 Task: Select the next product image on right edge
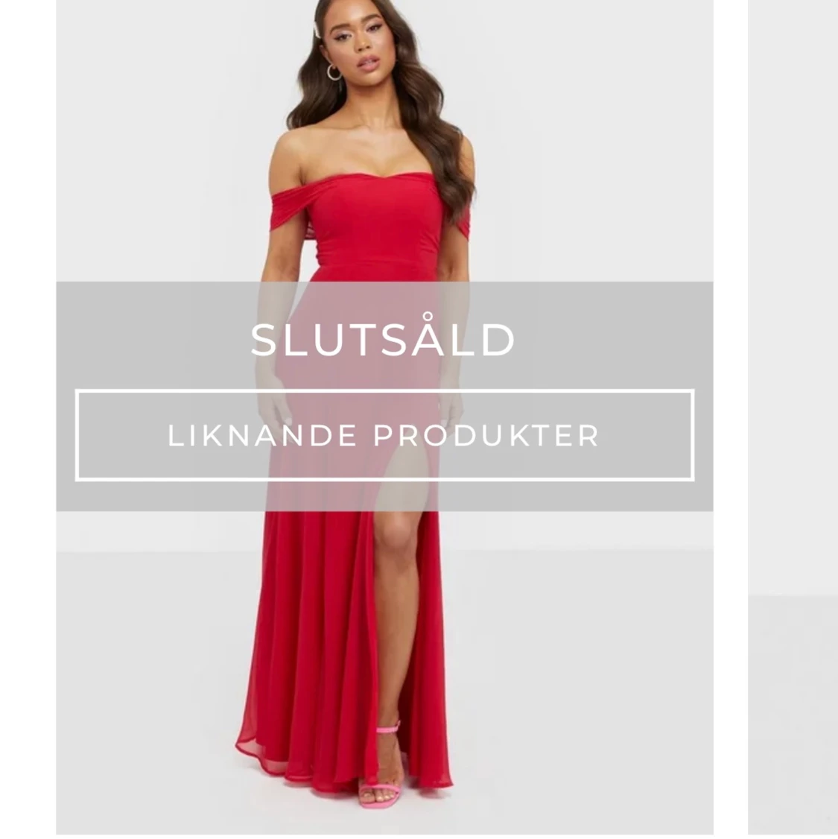[x=793, y=417]
